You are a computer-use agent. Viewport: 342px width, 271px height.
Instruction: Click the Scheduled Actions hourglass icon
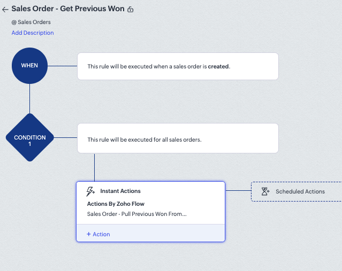265,191
